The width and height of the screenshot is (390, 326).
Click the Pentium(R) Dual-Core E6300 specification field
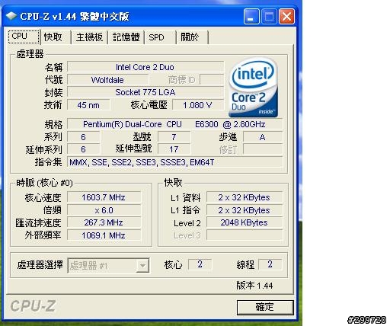174,124
